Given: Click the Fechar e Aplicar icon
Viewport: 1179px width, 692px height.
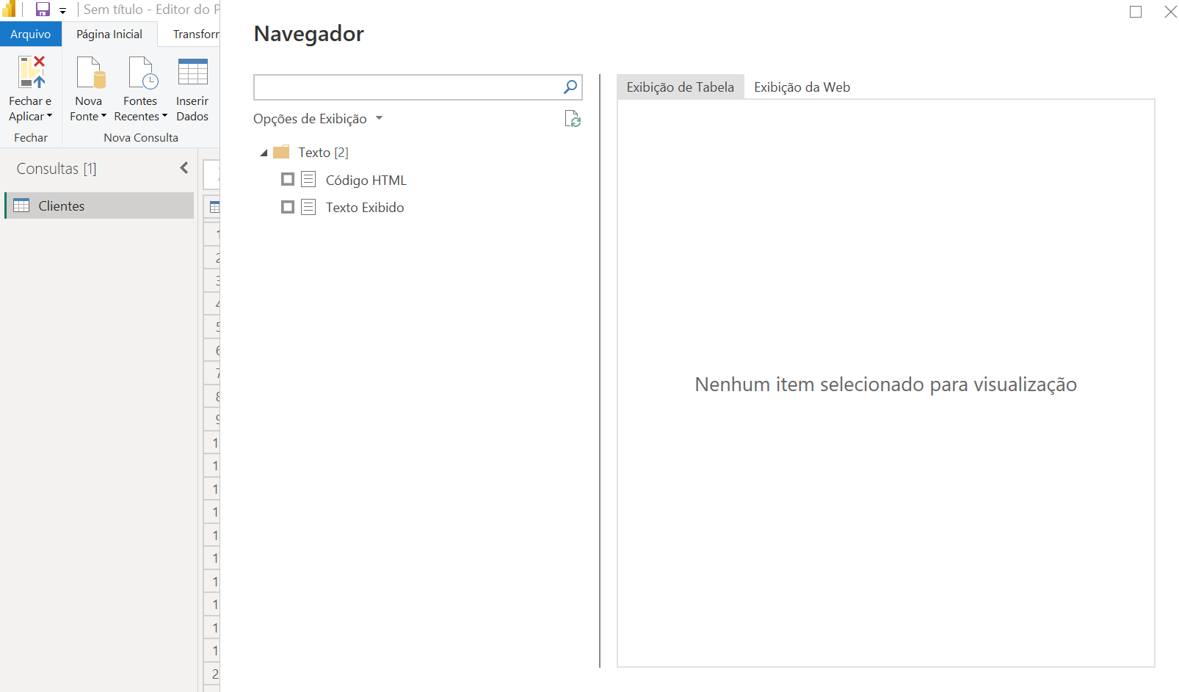Looking at the screenshot, I should pos(32,72).
